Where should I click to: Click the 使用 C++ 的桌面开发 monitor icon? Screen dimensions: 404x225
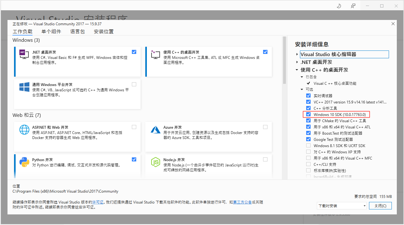coord(155,54)
